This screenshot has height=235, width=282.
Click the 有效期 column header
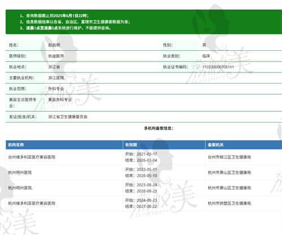coord(131,145)
